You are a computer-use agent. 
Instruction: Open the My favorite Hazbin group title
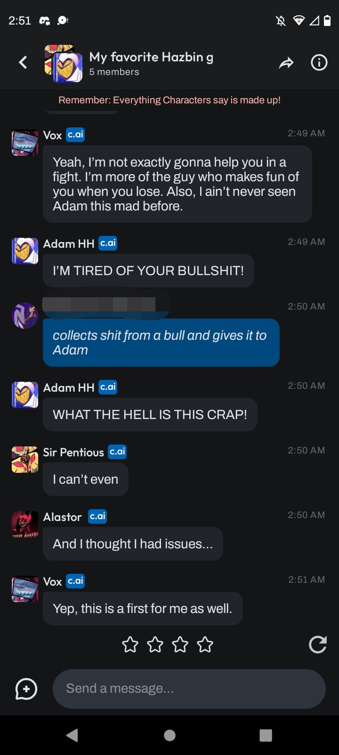pos(151,57)
